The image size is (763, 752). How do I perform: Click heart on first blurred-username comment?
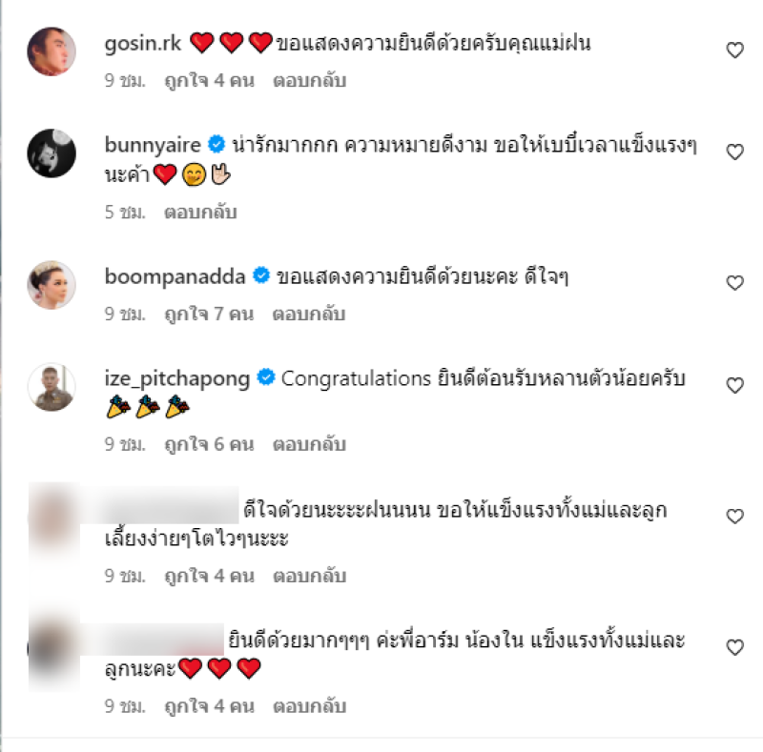734,516
